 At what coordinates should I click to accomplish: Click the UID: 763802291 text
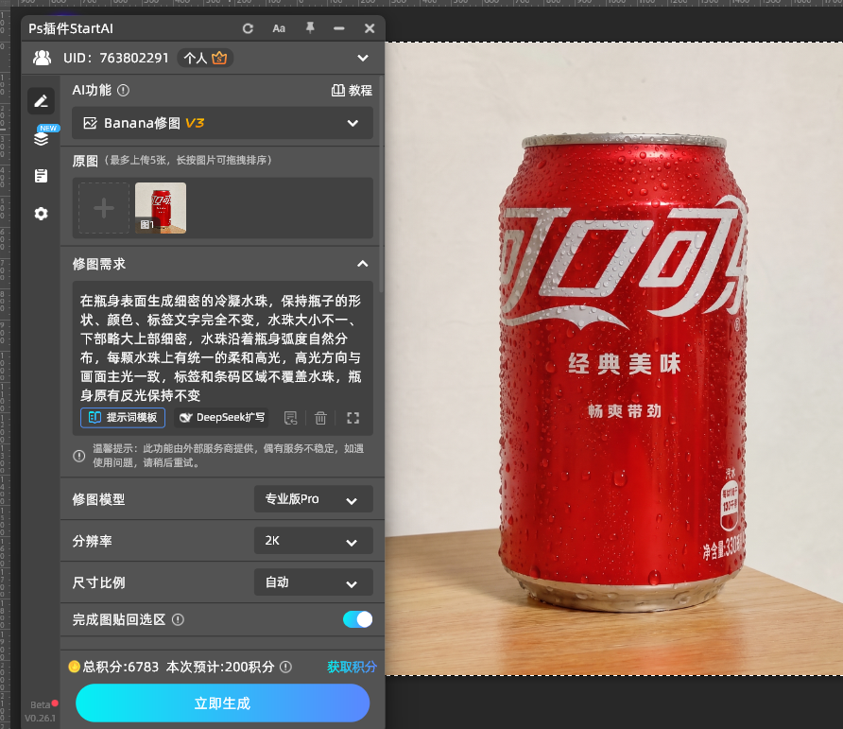pyautogui.click(x=115, y=58)
